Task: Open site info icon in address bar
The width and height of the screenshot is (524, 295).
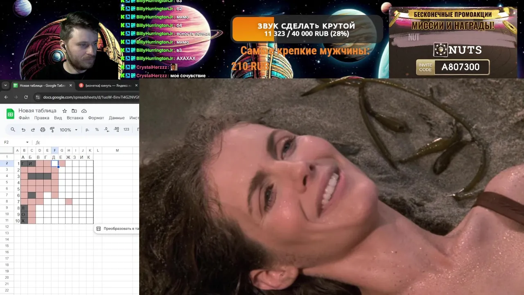Action: click(x=38, y=97)
